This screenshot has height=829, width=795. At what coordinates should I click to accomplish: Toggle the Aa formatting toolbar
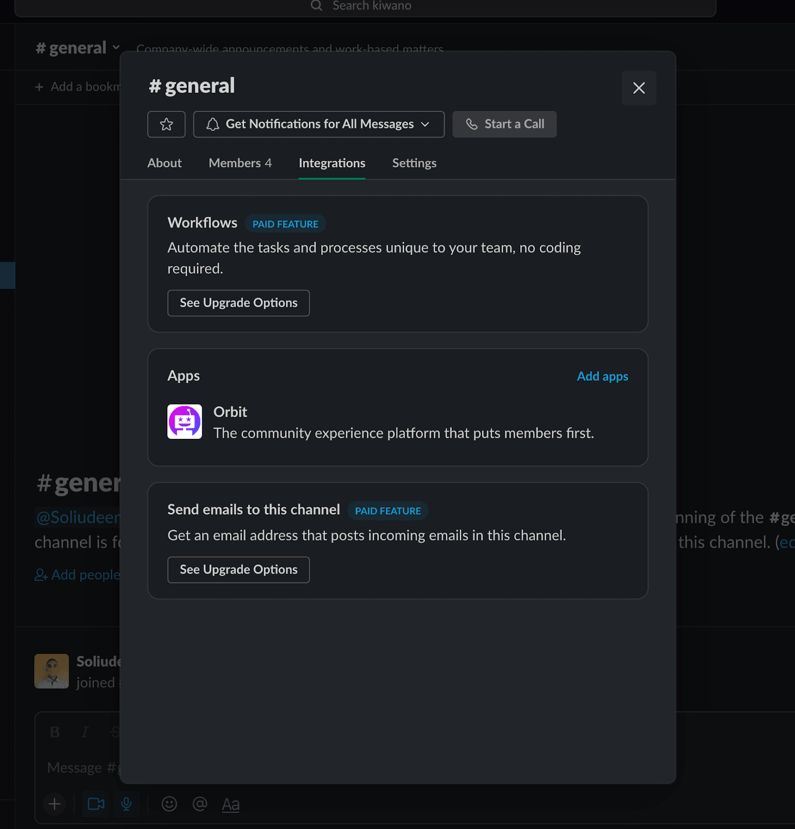tap(231, 804)
